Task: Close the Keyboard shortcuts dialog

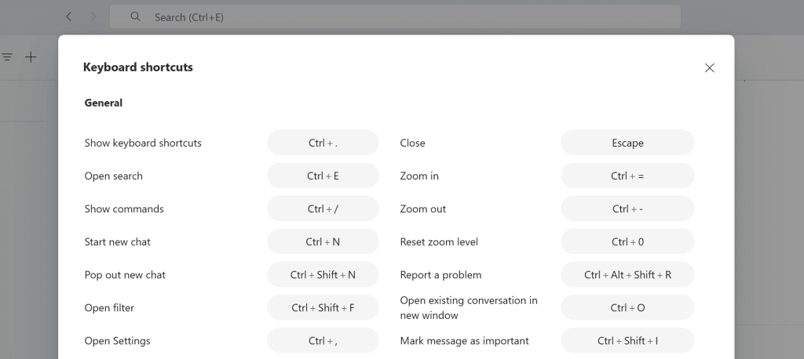Action: [709, 67]
